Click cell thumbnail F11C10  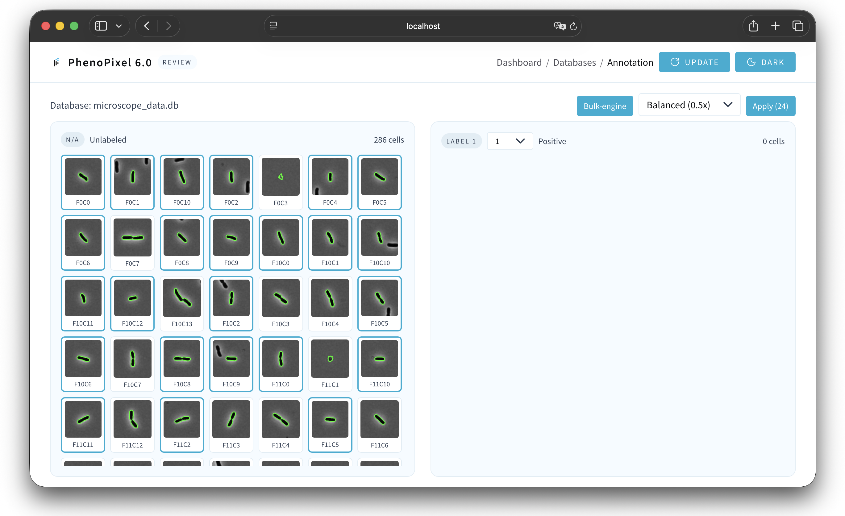coord(379,358)
